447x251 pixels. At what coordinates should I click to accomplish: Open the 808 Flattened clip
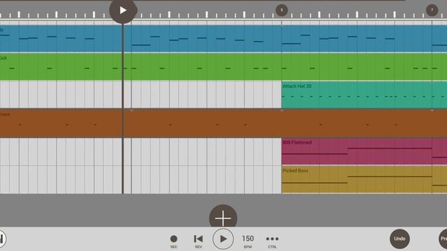point(364,151)
